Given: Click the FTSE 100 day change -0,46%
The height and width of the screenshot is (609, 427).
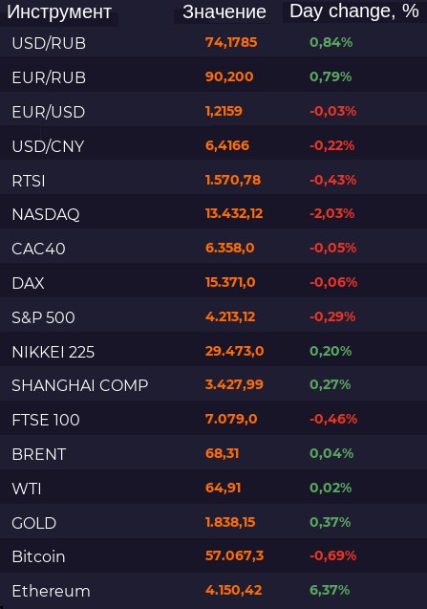Looking at the screenshot, I should (333, 419).
